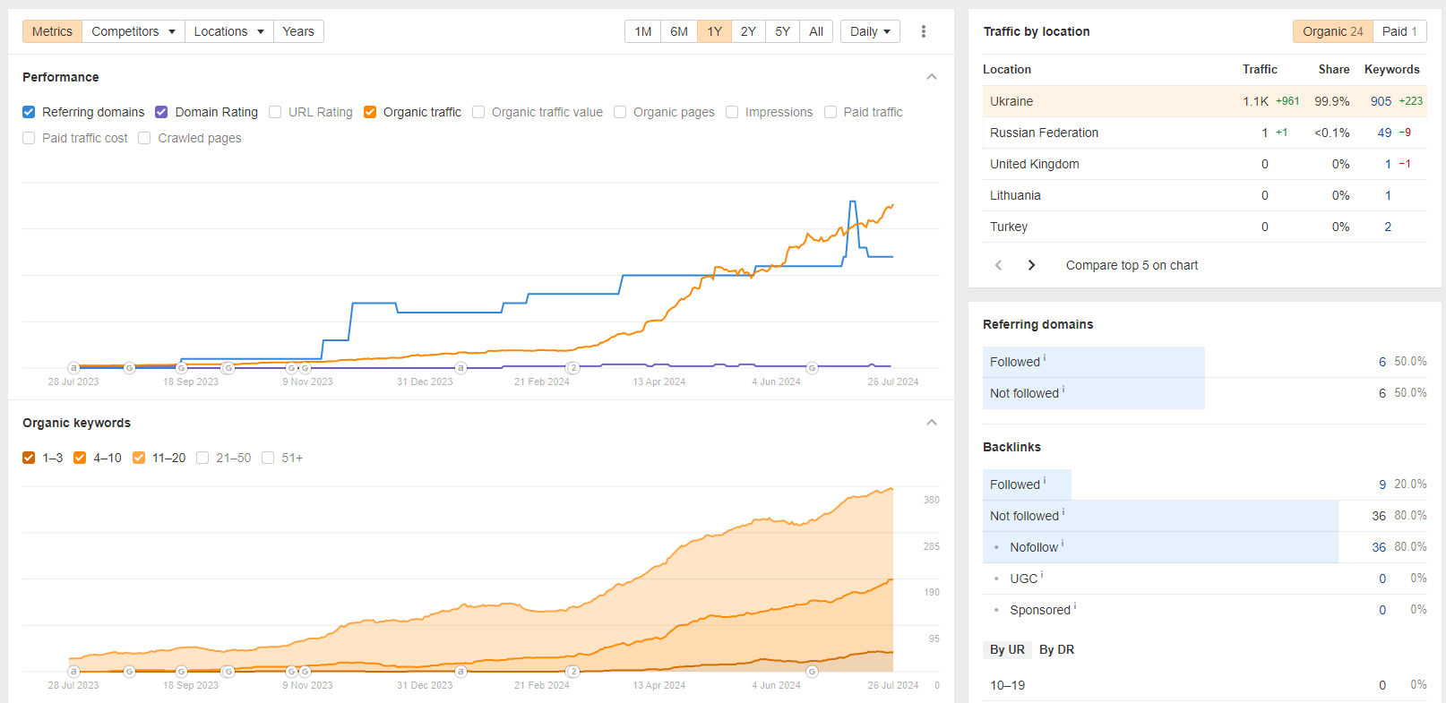The width and height of the screenshot is (1446, 703).
Task: Click the next page arrow under Traffic by location
Action: 1031,265
